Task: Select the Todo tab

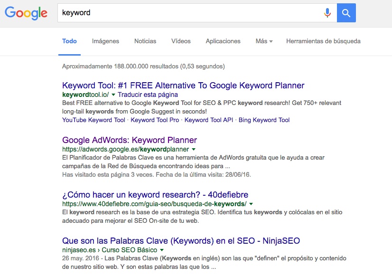Action: click(69, 41)
